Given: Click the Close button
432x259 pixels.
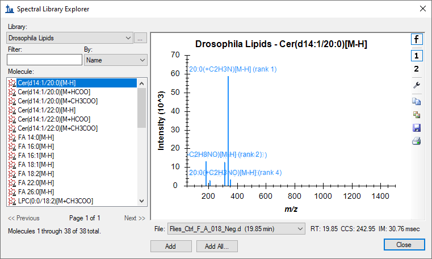Looking at the screenshot, I should [404, 245].
